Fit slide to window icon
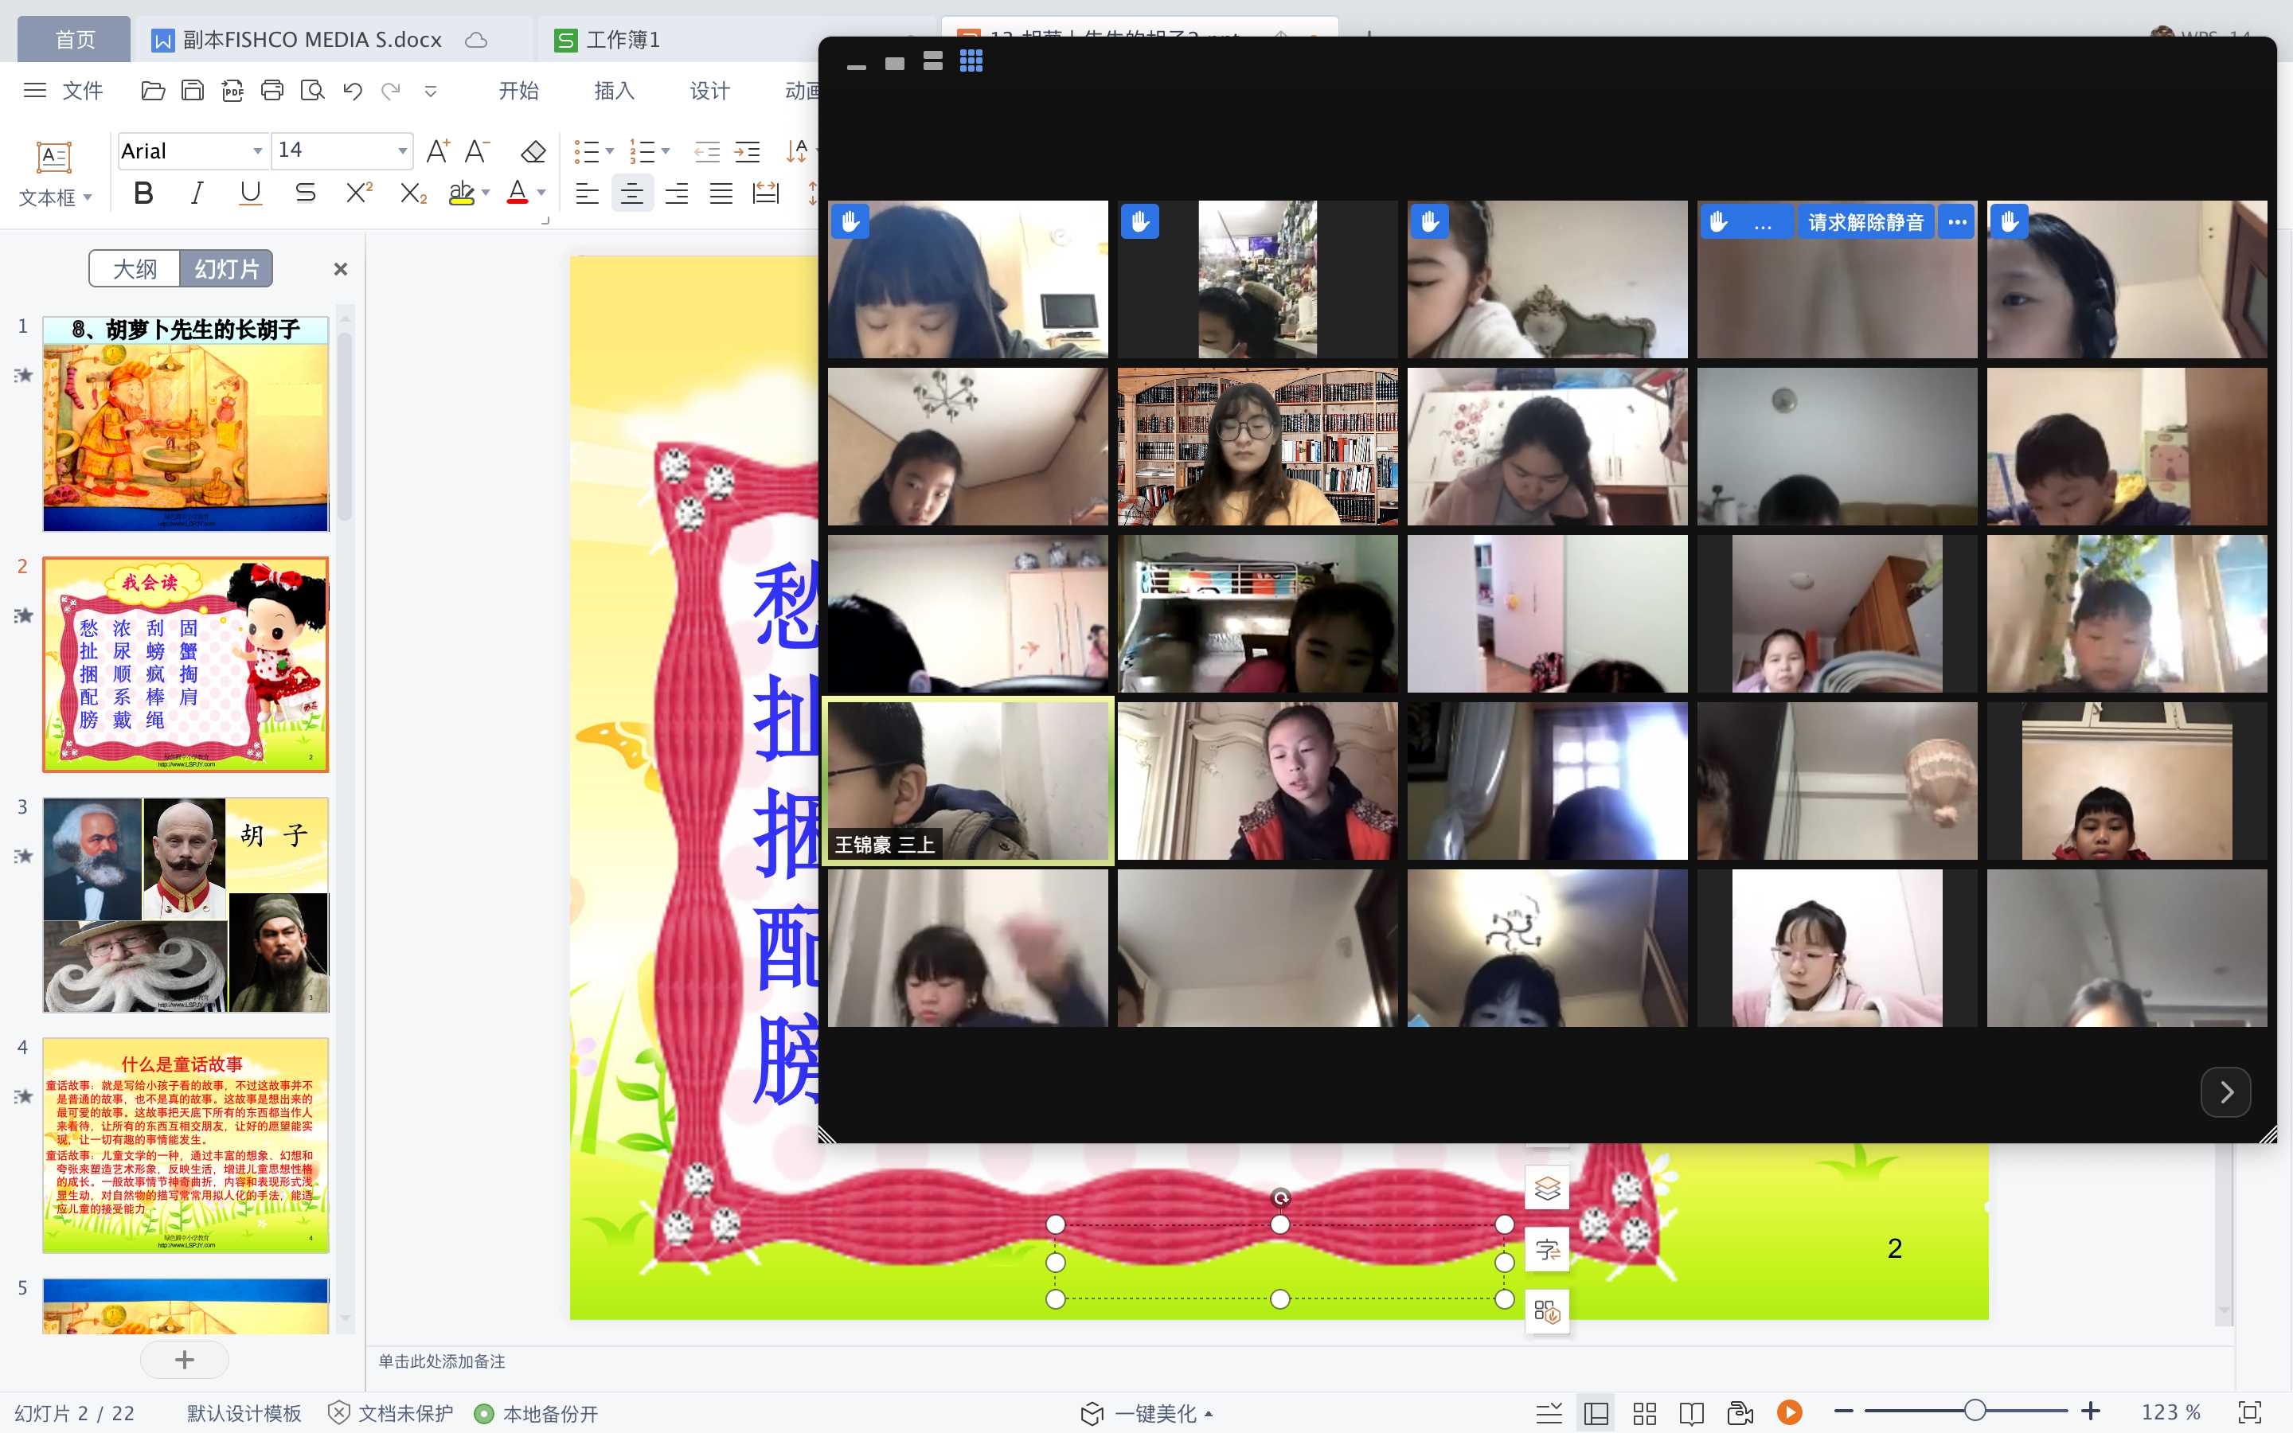The image size is (2293, 1433). 2249,1412
